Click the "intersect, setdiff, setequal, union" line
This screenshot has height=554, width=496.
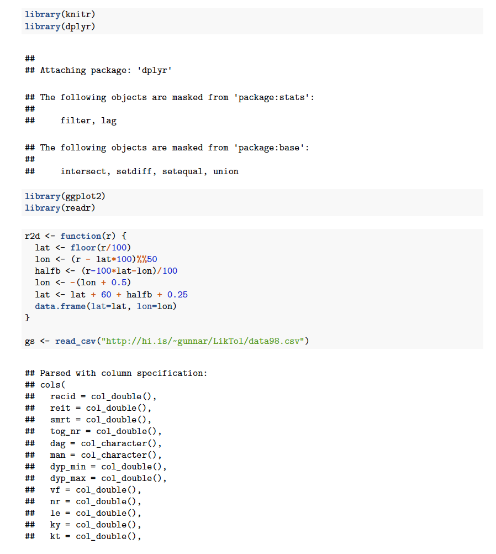[x=149, y=171]
